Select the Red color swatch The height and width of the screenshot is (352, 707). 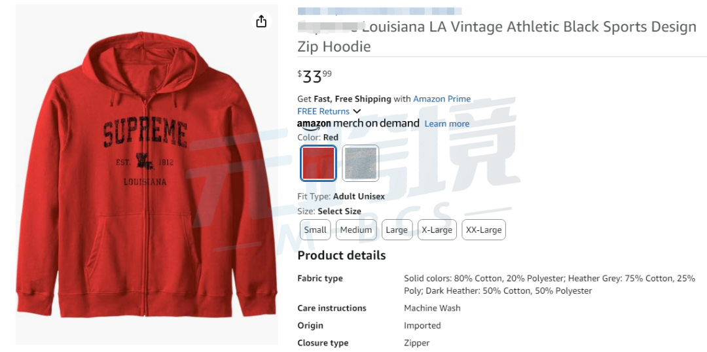click(x=318, y=163)
